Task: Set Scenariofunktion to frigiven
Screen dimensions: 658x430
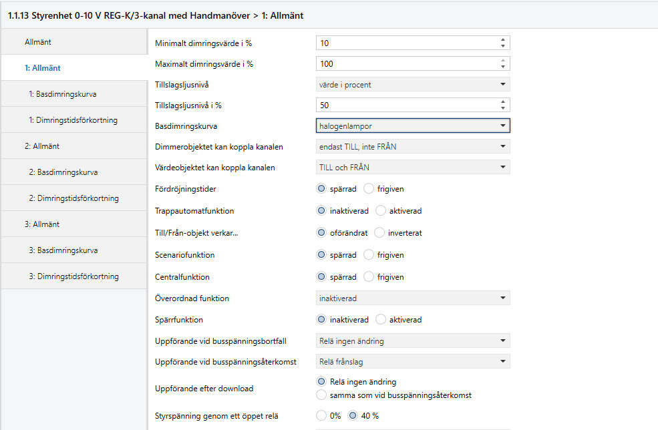Action: [x=369, y=255]
